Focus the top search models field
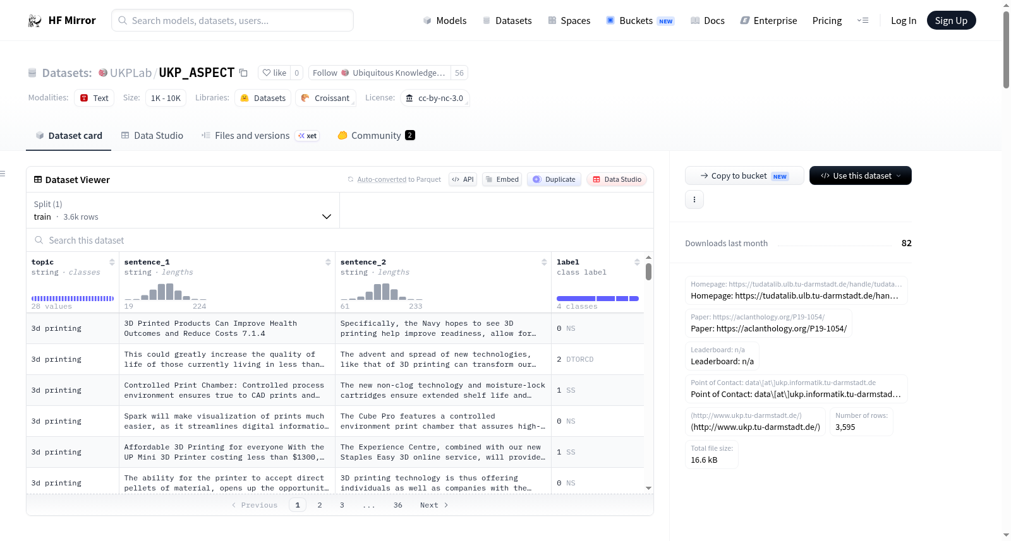 233,21
